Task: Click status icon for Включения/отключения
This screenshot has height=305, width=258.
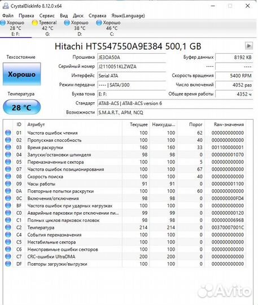Action: pyautogui.click(x=8, y=198)
